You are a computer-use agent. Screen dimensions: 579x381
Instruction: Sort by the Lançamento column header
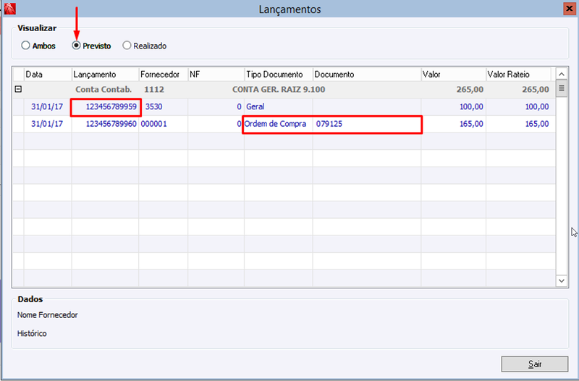(105, 75)
